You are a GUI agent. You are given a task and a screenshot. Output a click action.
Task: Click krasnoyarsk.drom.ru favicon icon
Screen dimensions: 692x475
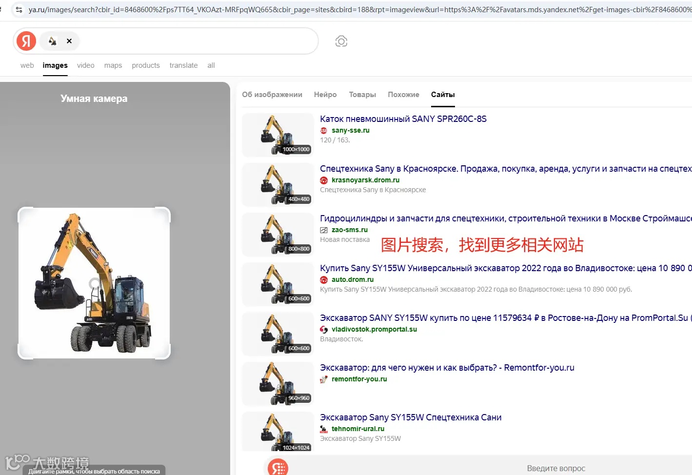point(324,180)
